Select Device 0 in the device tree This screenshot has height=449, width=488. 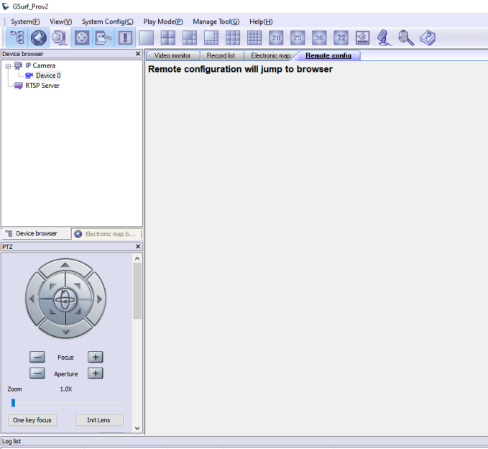[48, 76]
